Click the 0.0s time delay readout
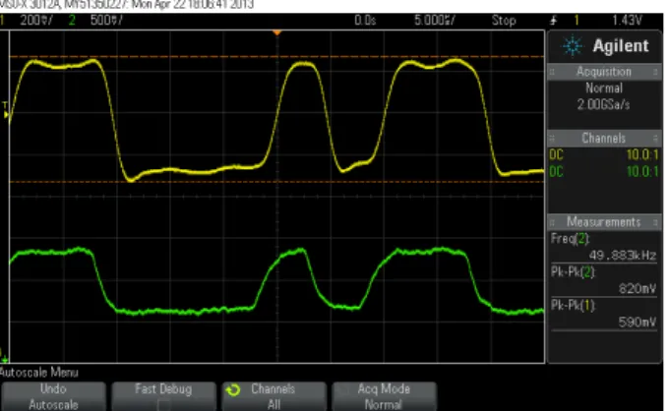Screen dimensions: 669x411 pyautogui.click(x=365, y=20)
